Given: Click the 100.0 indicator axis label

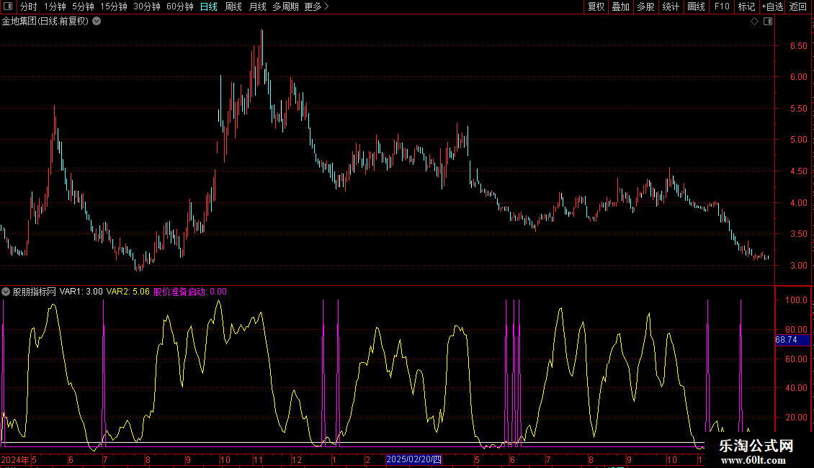Looking at the screenshot, I should point(796,300).
